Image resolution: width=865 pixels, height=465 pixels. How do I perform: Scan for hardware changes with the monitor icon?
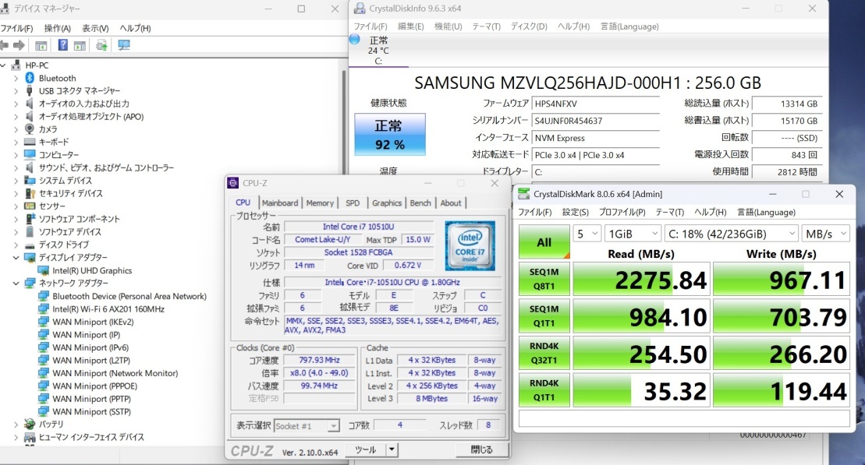point(123,45)
